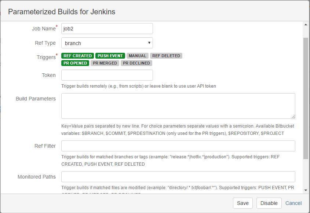Click the scrollbar down arrow
Image resolution: width=310 pixels, height=213 pixels.
click(306, 190)
